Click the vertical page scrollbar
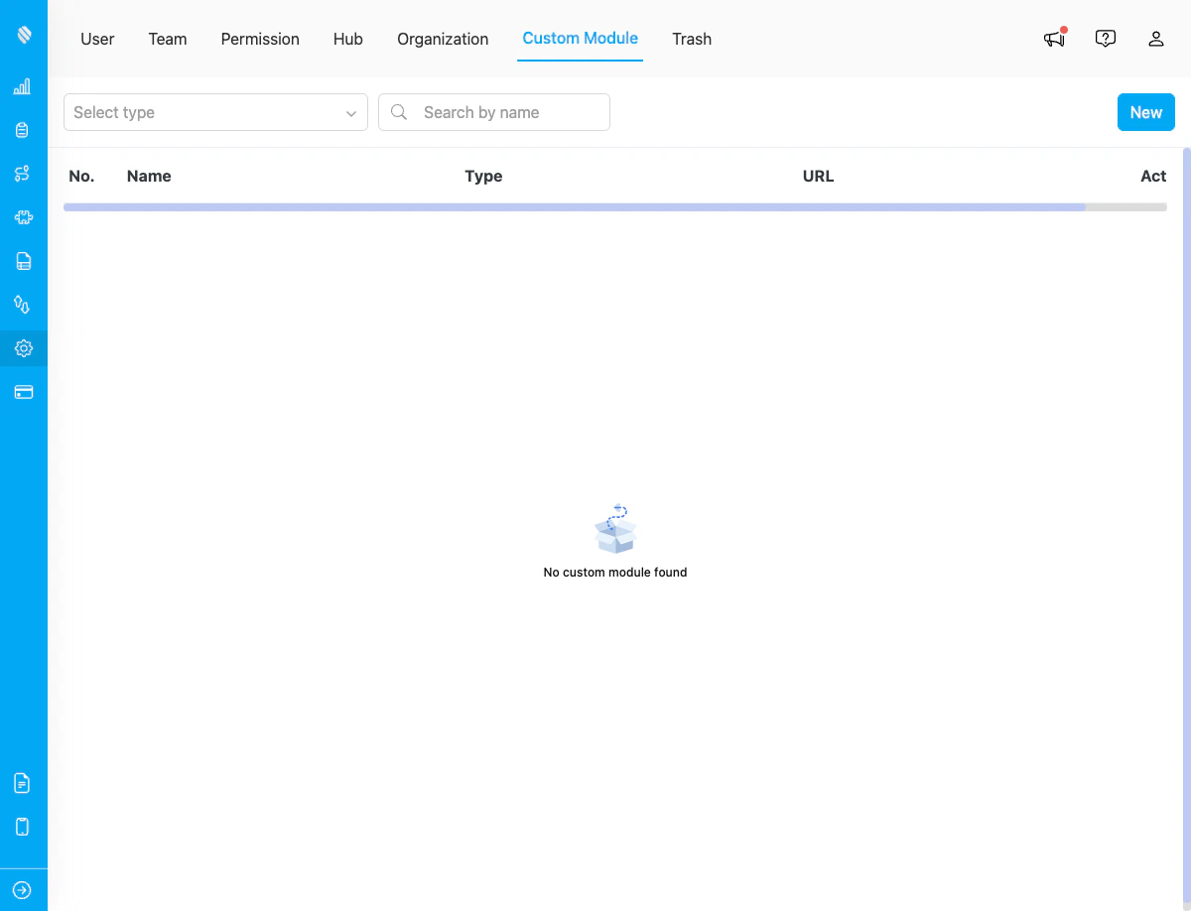This screenshot has height=911, width=1191. pos(1187,526)
